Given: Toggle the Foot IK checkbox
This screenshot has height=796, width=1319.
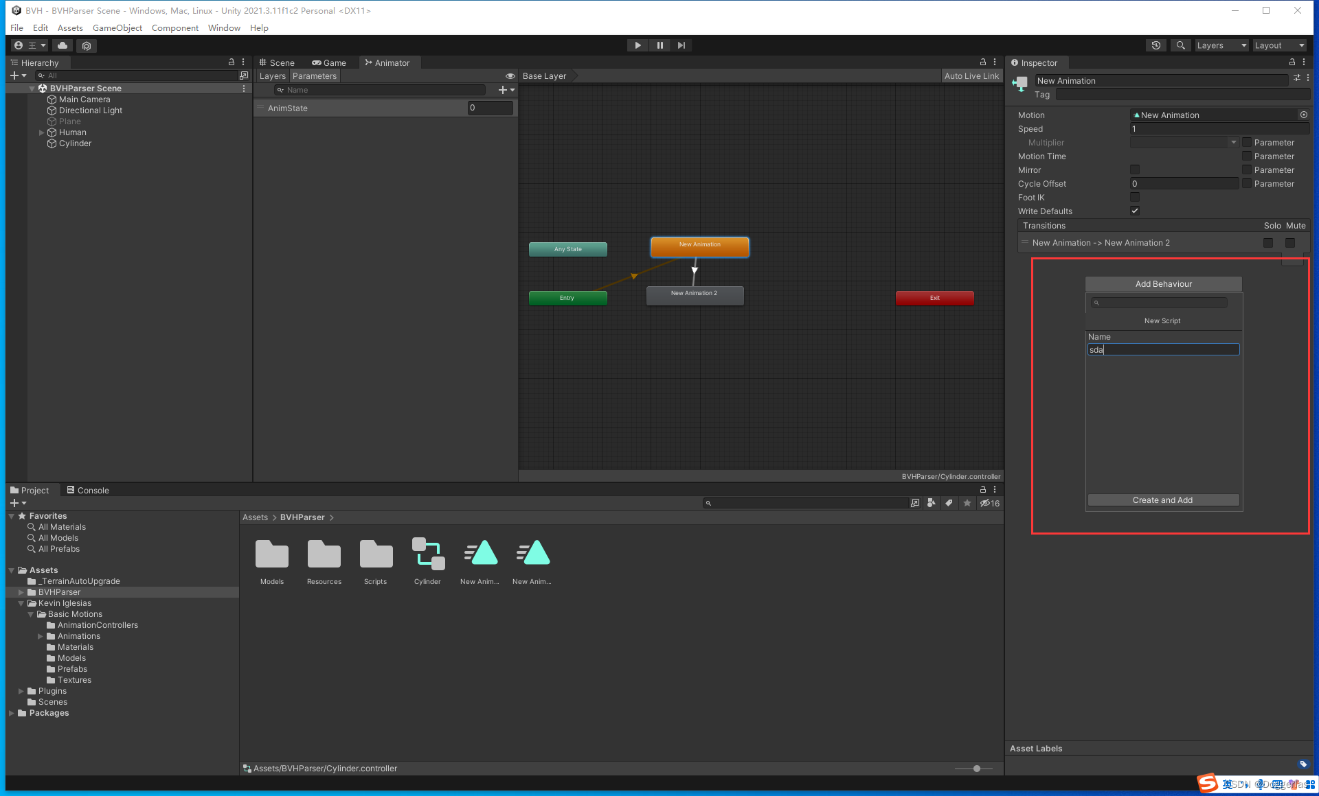Looking at the screenshot, I should [1135, 197].
